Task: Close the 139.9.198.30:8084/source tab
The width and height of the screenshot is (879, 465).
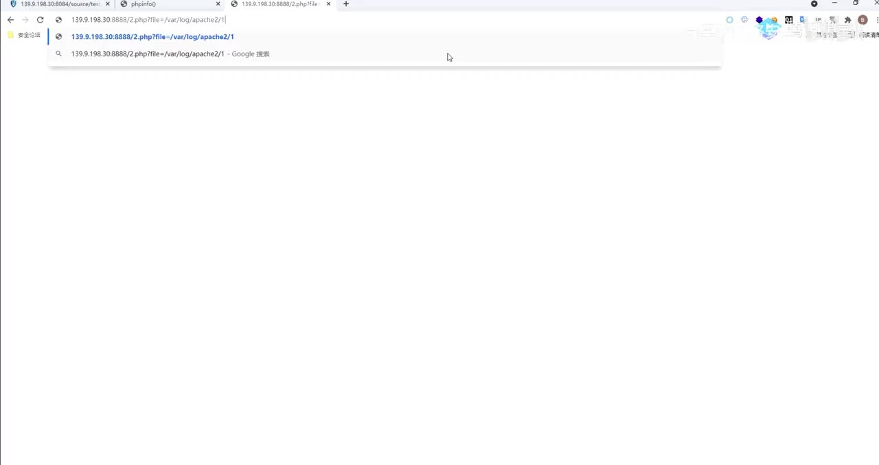Action: click(108, 4)
